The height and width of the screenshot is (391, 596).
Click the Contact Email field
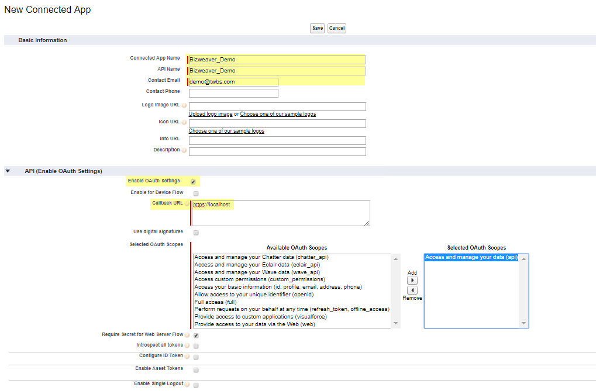pyautogui.click(x=233, y=82)
